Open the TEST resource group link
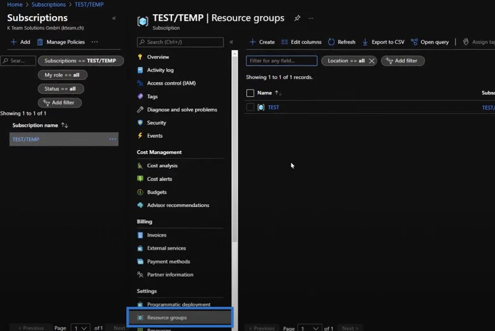Image resolution: width=495 pixels, height=331 pixels. pos(273,107)
